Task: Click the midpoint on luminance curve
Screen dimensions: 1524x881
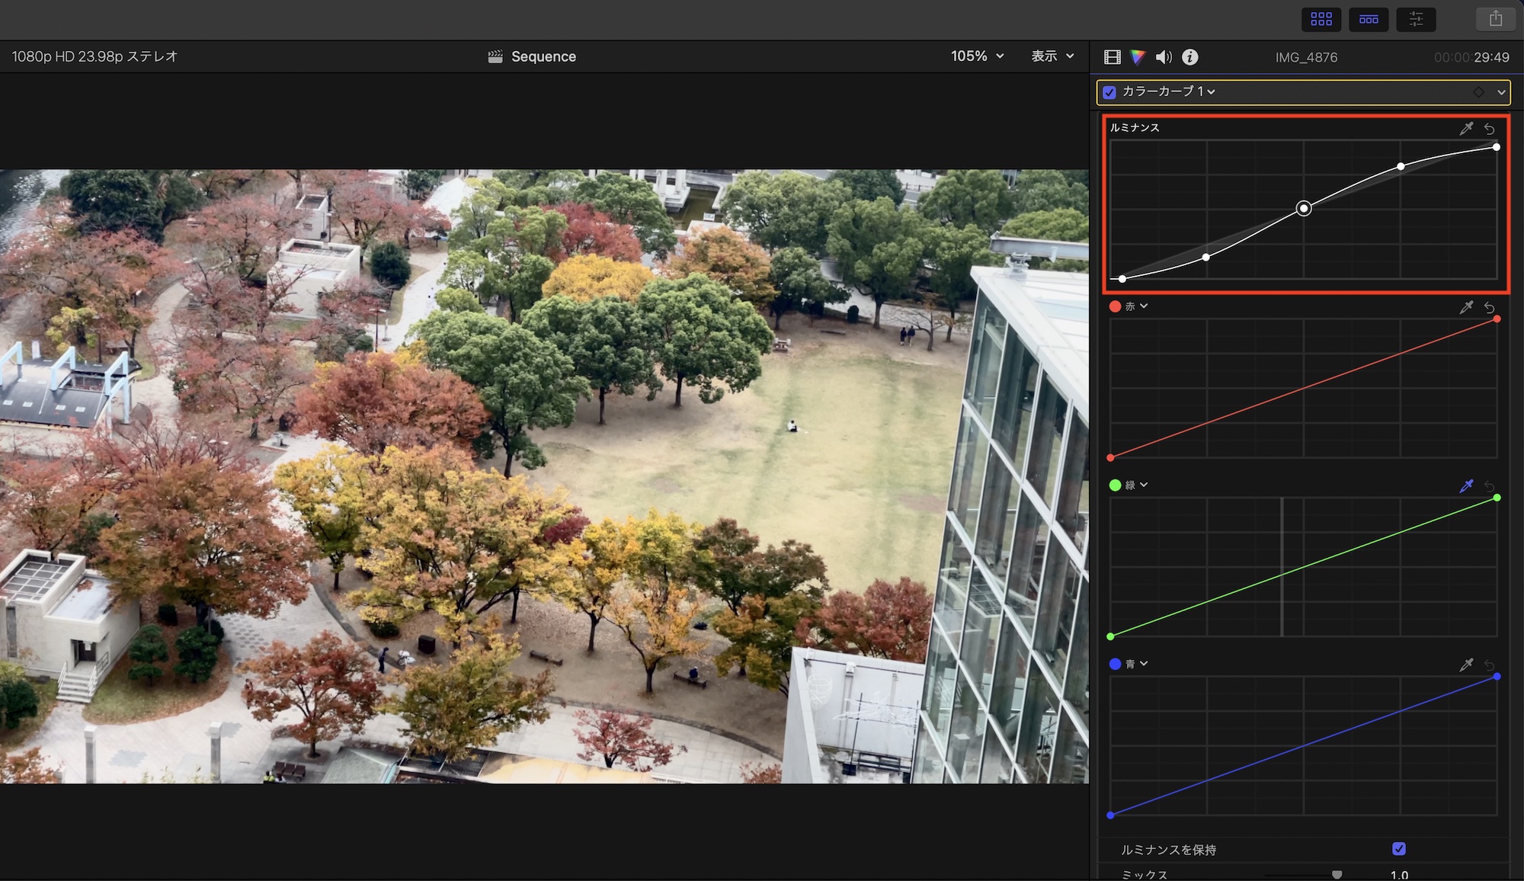Action: pyautogui.click(x=1304, y=208)
